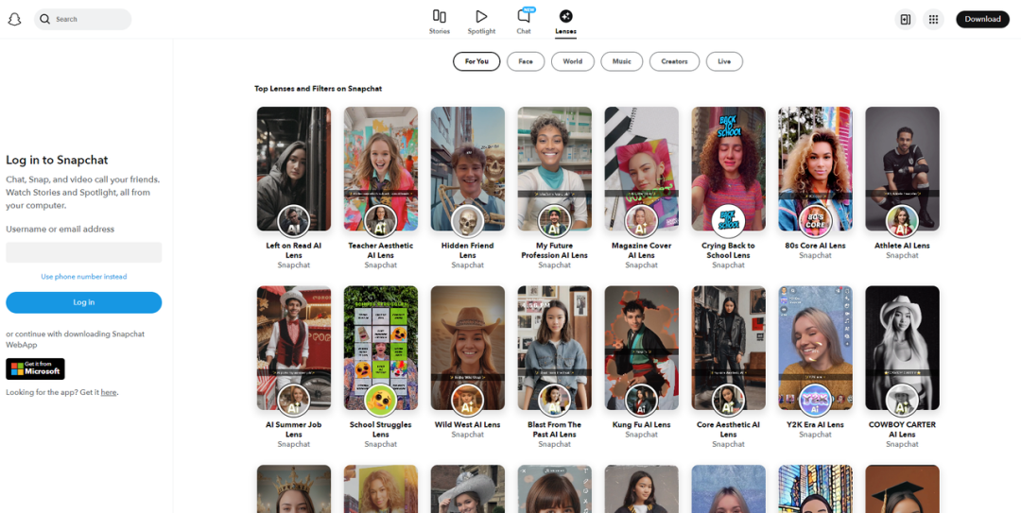Screen dimensions: 1021x513
Task: Click My Future Profession lens round icon
Action: (x=555, y=221)
